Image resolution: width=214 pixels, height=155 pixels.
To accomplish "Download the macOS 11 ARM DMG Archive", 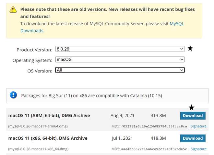I will 193,116.
